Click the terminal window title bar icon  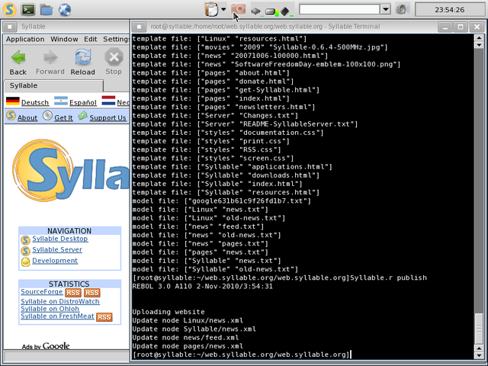139,27
